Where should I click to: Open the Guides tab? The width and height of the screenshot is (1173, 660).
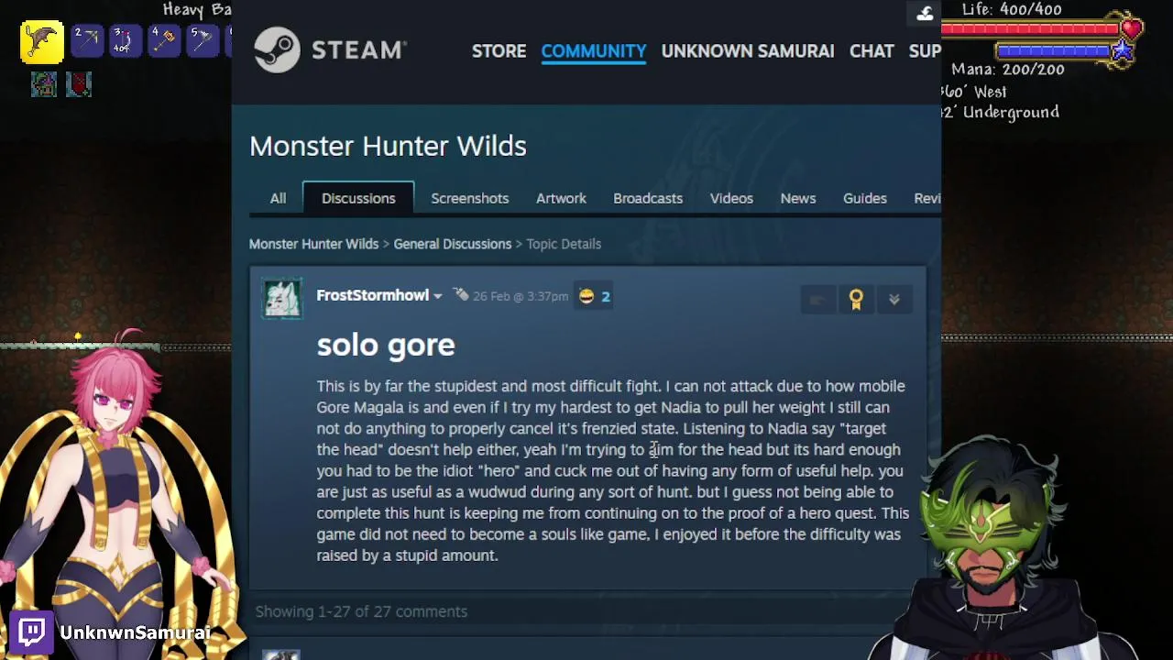point(865,198)
